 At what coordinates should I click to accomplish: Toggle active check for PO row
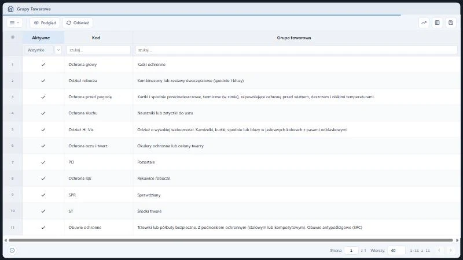(x=43, y=162)
